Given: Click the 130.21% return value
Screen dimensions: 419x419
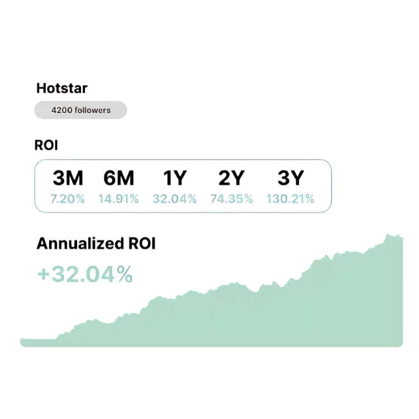Looking at the screenshot, I should coord(290,199).
